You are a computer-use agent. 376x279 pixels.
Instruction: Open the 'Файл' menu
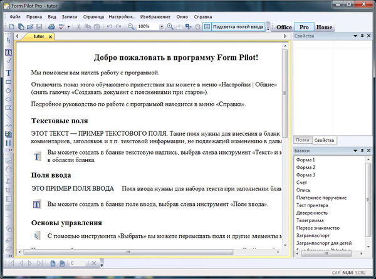[16, 18]
